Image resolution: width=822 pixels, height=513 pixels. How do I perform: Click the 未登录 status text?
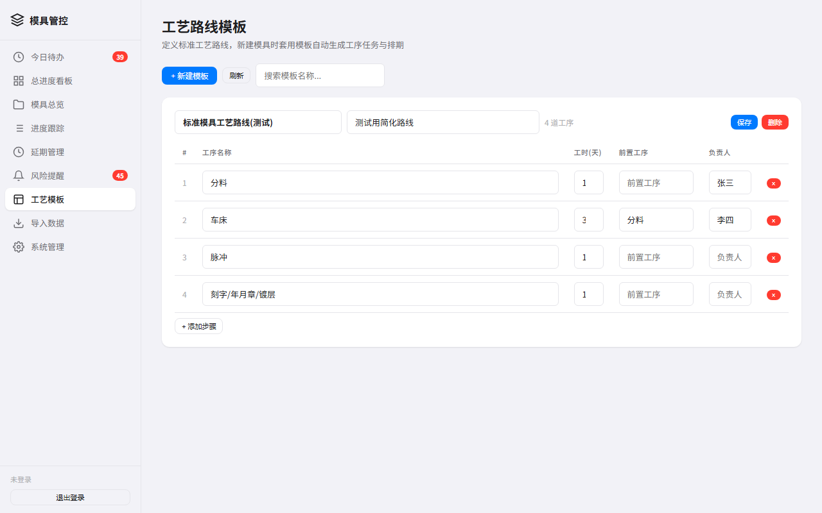tap(21, 480)
